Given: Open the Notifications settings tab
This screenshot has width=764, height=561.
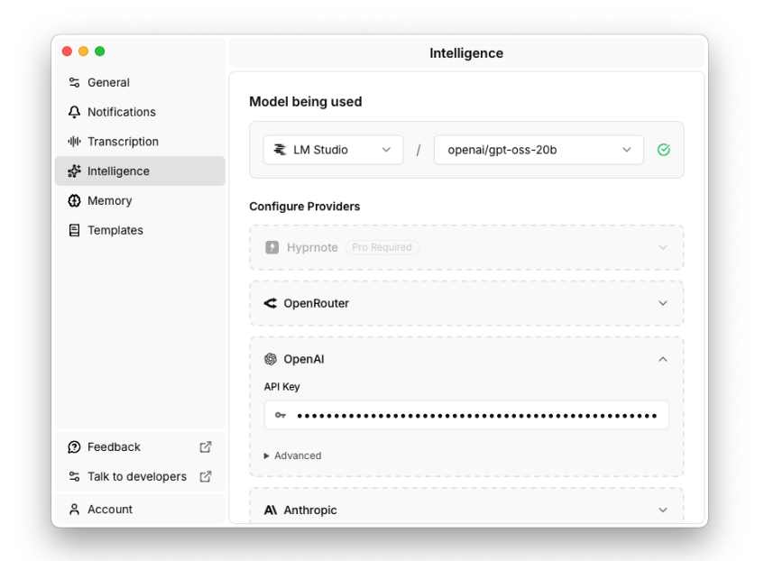Looking at the screenshot, I should pos(140,112).
